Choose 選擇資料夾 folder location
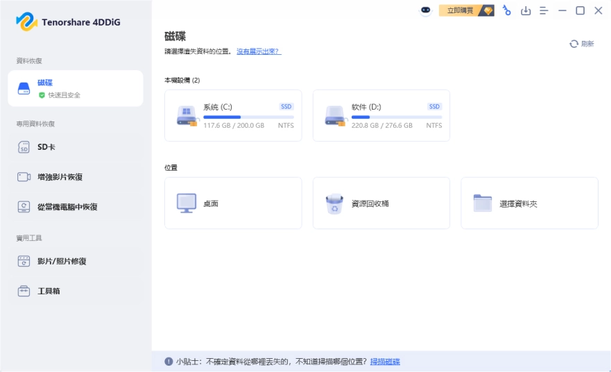 529,203
